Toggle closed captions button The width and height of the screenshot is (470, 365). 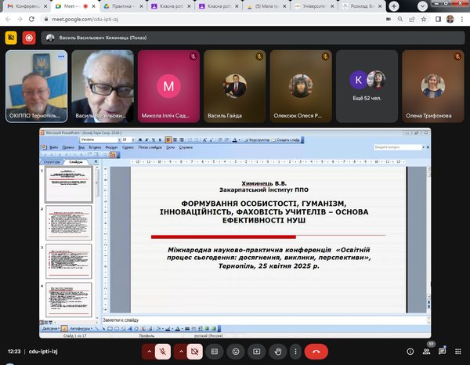pos(215,352)
